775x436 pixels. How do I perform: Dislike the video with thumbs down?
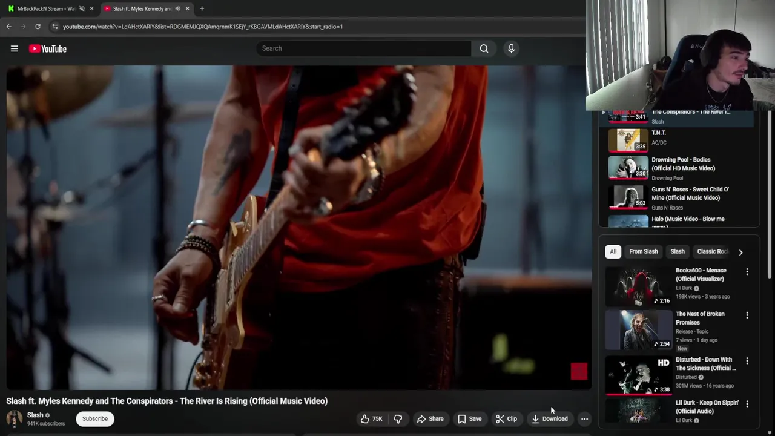[x=398, y=419]
